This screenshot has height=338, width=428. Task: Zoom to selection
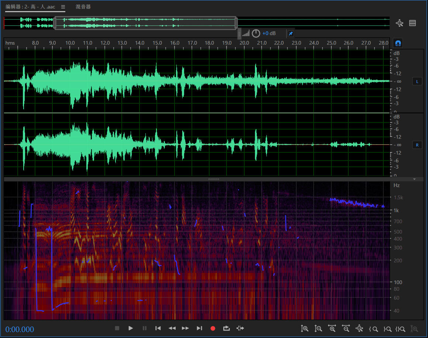[x=400, y=329]
